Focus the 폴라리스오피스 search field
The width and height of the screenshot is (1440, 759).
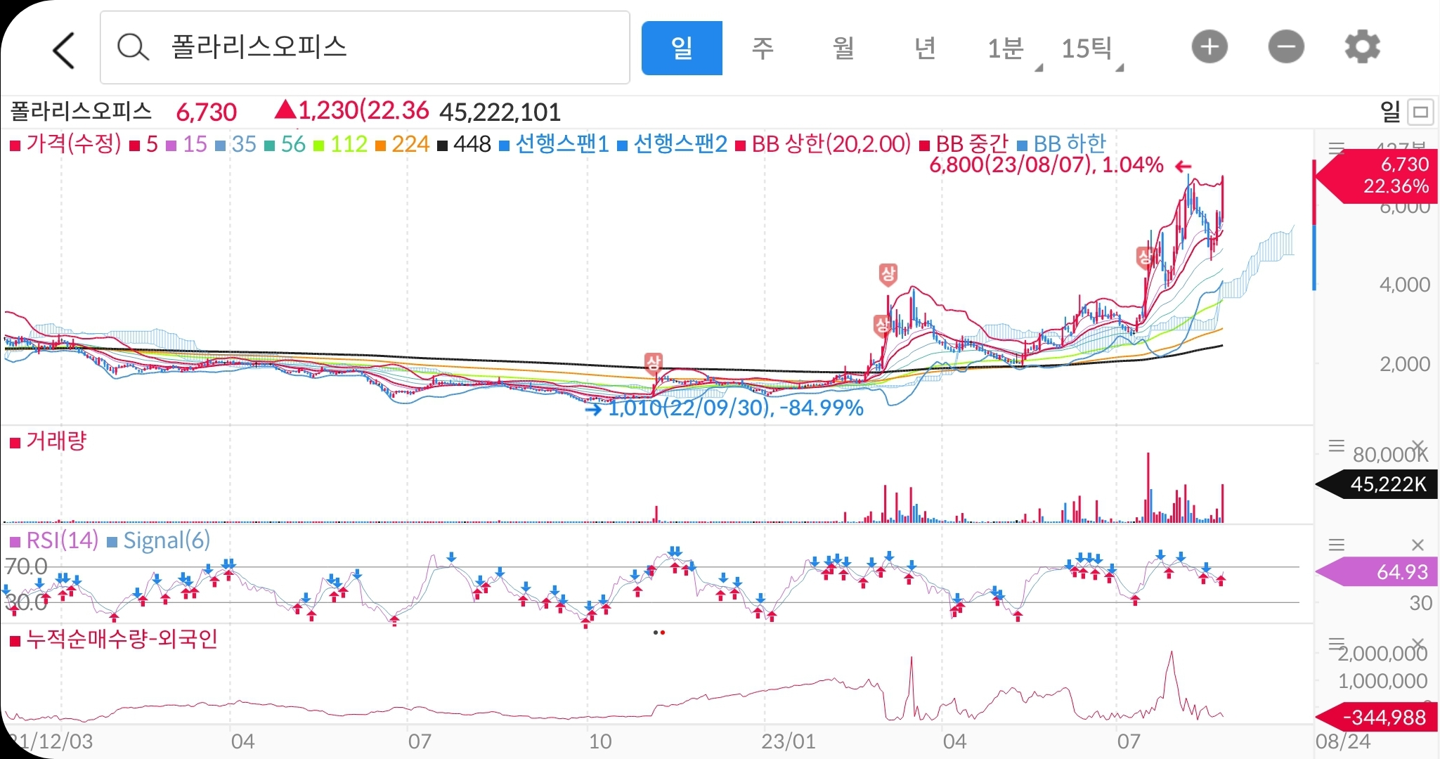pos(365,48)
